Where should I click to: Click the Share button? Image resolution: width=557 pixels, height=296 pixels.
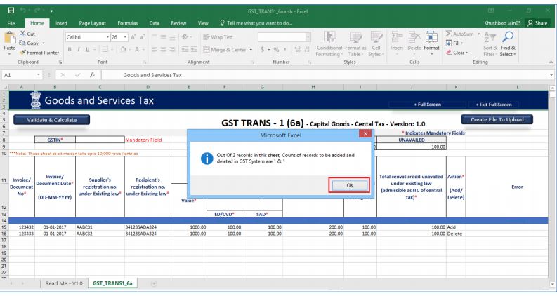[x=537, y=23]
